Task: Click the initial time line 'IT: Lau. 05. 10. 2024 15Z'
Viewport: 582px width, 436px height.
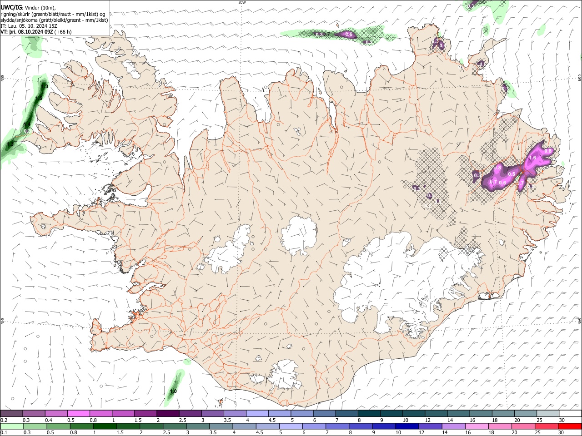Action: pos(29,26)
